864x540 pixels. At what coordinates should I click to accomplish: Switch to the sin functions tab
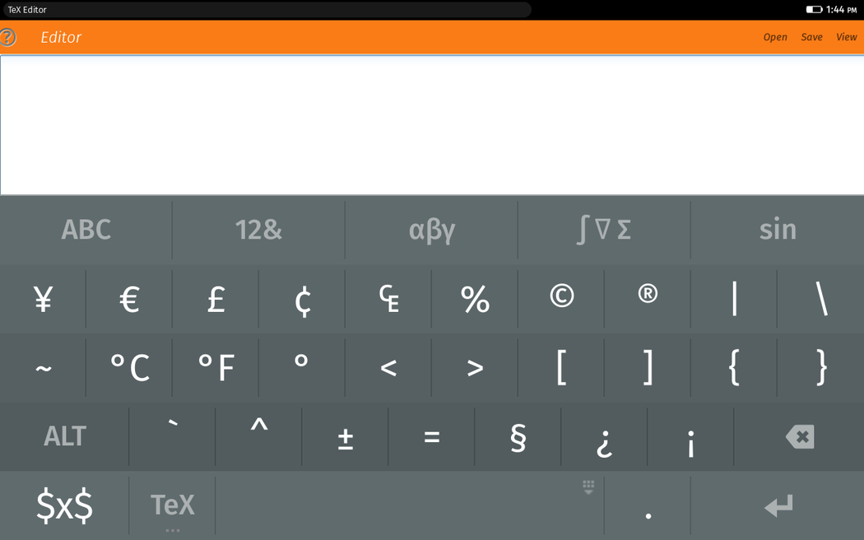click(x=778, y=230)
